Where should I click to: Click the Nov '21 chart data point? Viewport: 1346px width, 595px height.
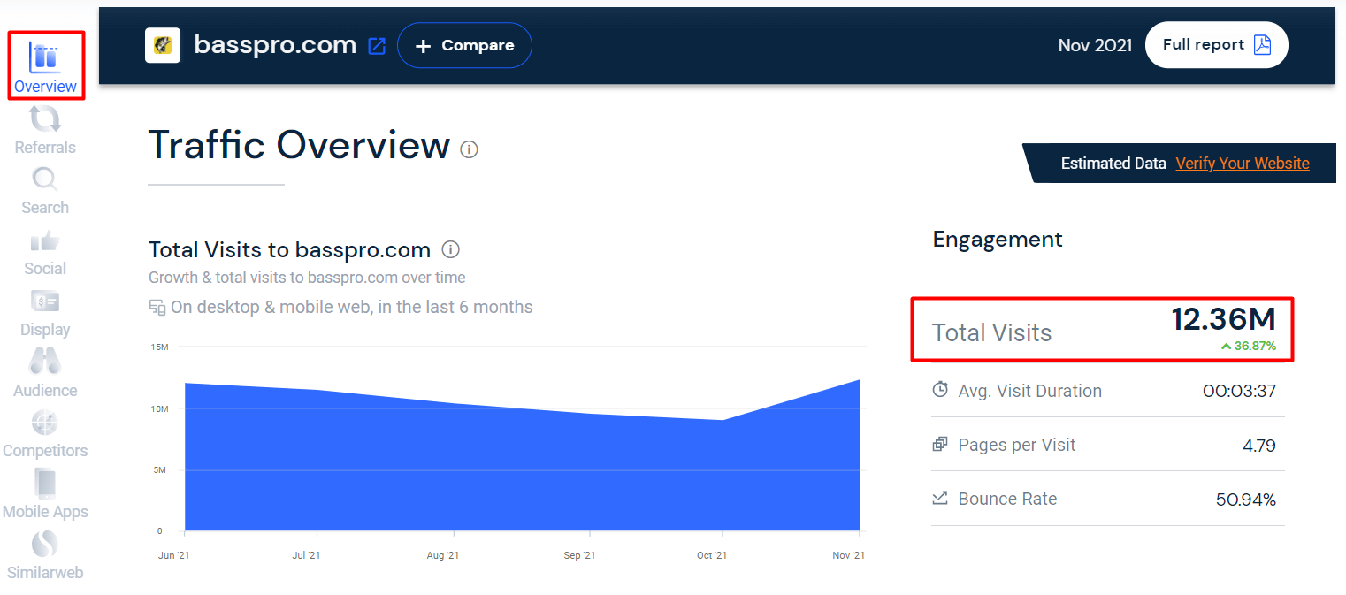tap(859, 380)
